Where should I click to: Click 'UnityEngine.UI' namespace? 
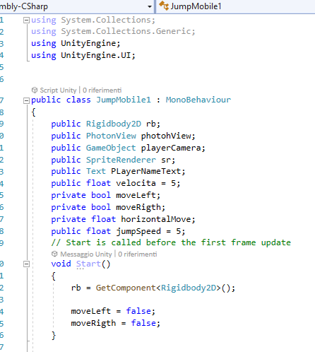(x=96, y=55)
